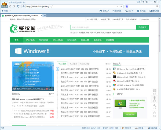
Task: Open 系统工具 in the green navigation bar
Action: 85,40
